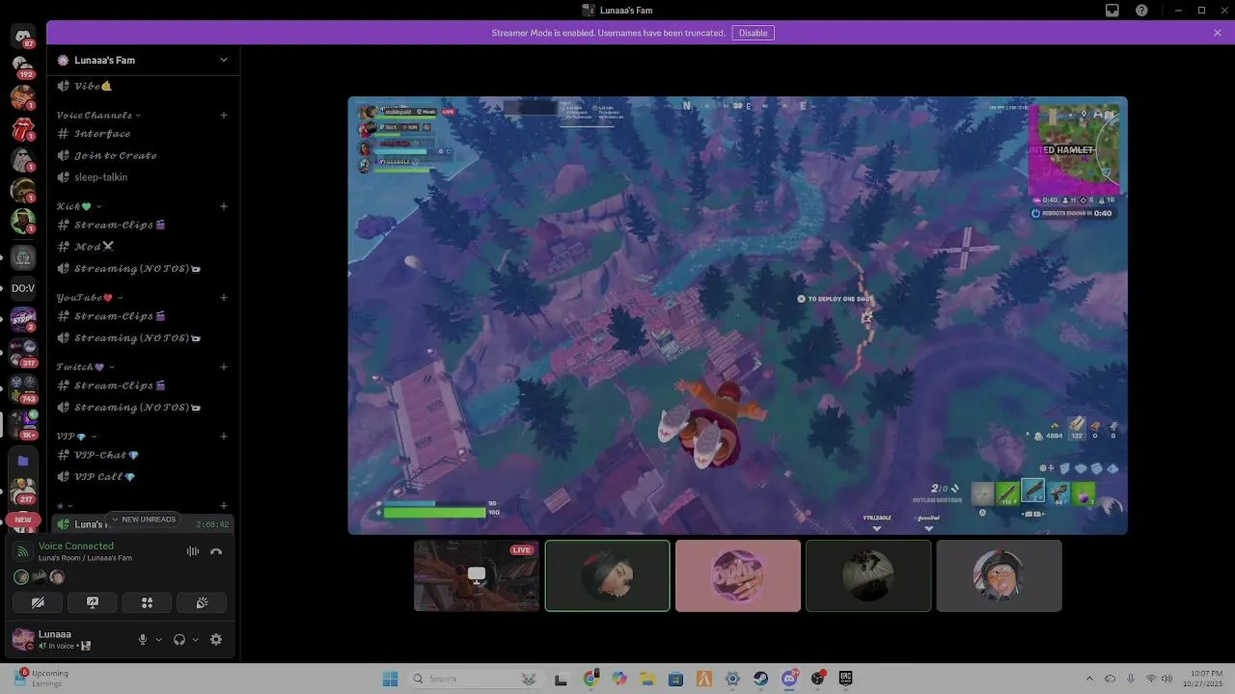Select the green-outlined speaking participant tile
The image size is (1235, 694).
607,575
